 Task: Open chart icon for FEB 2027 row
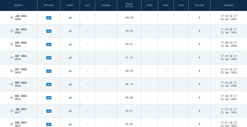pyautogui.click(x=70, y=124)
